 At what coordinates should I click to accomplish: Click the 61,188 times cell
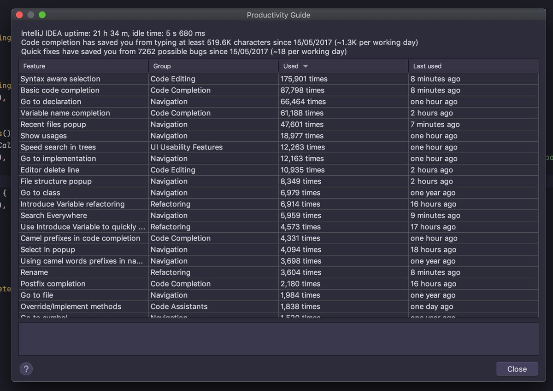[x=343, y=113]
